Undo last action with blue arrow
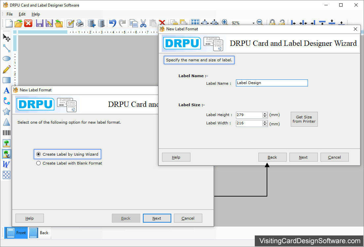The image size is (364, 247). (113, 23)
